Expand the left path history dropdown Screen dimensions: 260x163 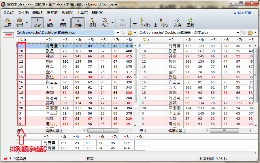click(x=118, y=33)
